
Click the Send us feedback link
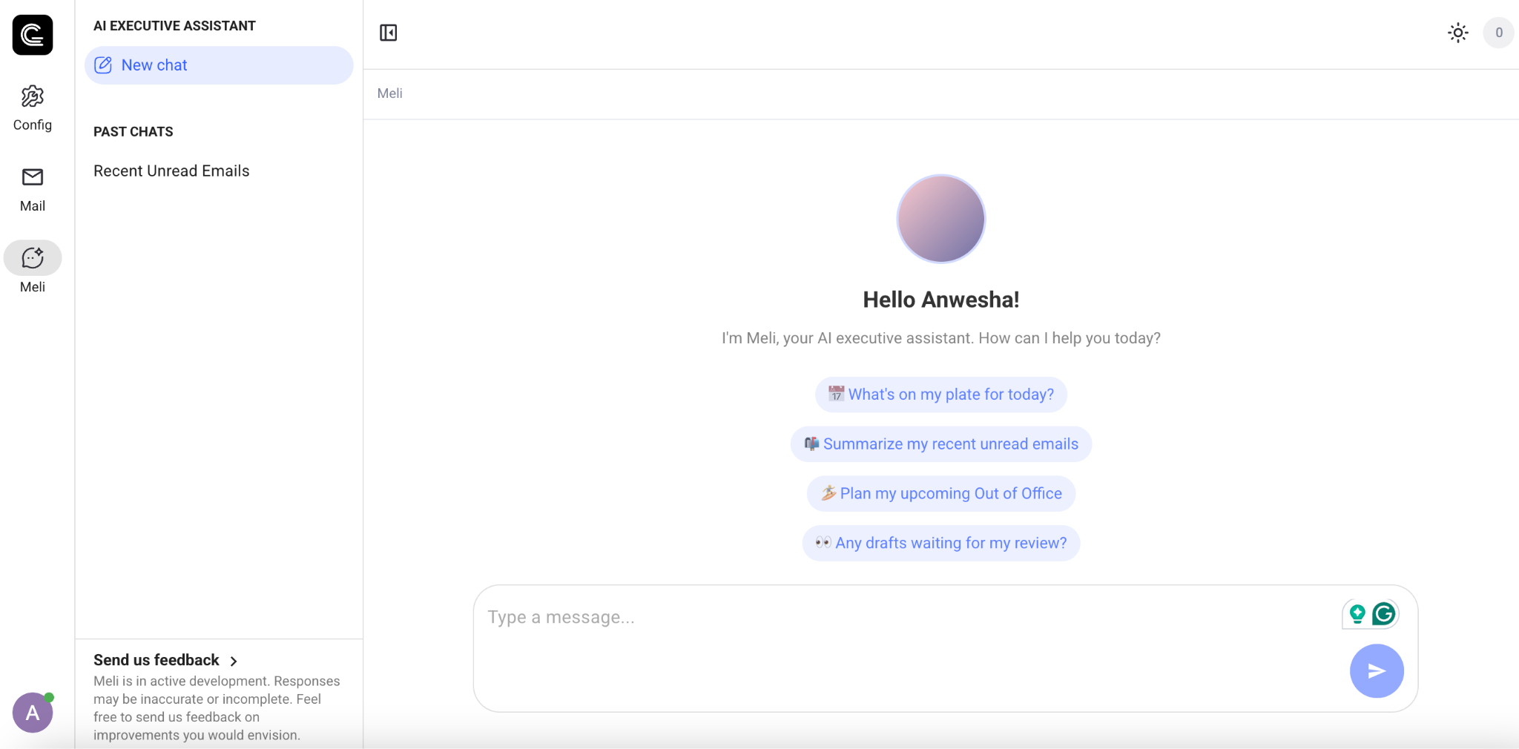(156, 659)
